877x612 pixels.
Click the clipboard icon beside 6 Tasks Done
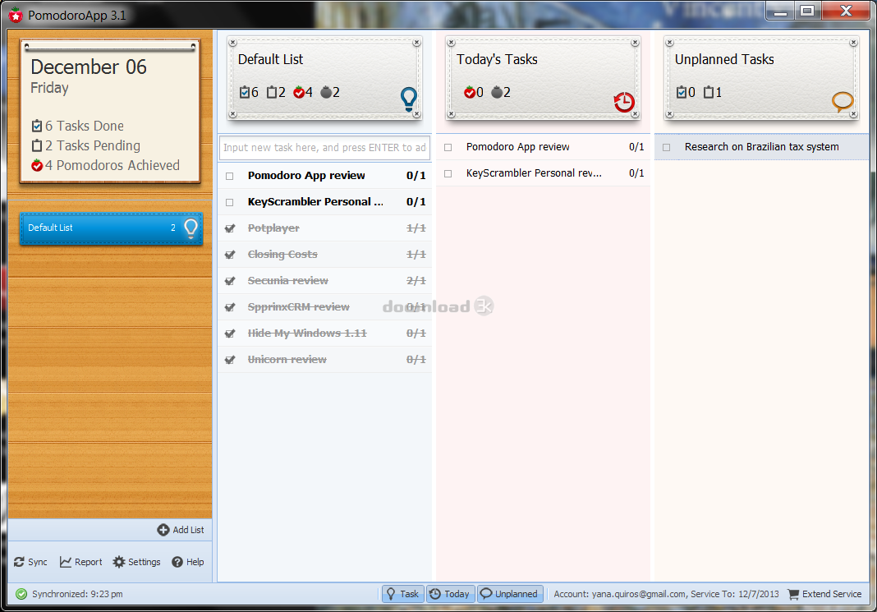pos(37,126)
